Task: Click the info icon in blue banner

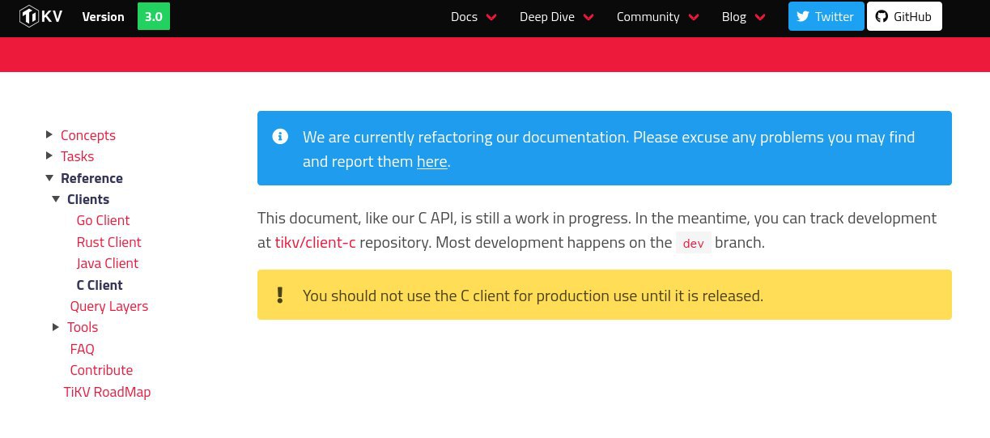Action: pyautogui.click(x=280, y=136)
